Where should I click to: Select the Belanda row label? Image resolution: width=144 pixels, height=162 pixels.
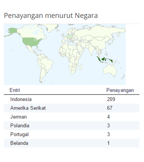pos(19,143)
